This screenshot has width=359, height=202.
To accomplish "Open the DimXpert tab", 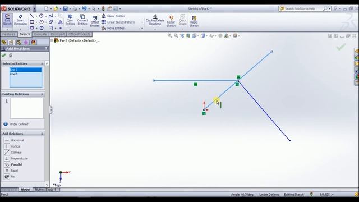I will click(x=57, y=34).
